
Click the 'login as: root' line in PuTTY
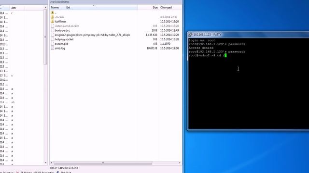click(202, 40)
